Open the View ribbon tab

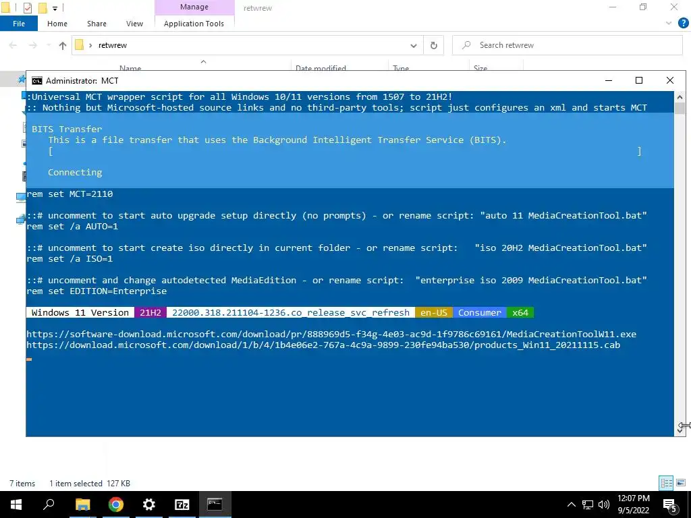coord(134,24)
